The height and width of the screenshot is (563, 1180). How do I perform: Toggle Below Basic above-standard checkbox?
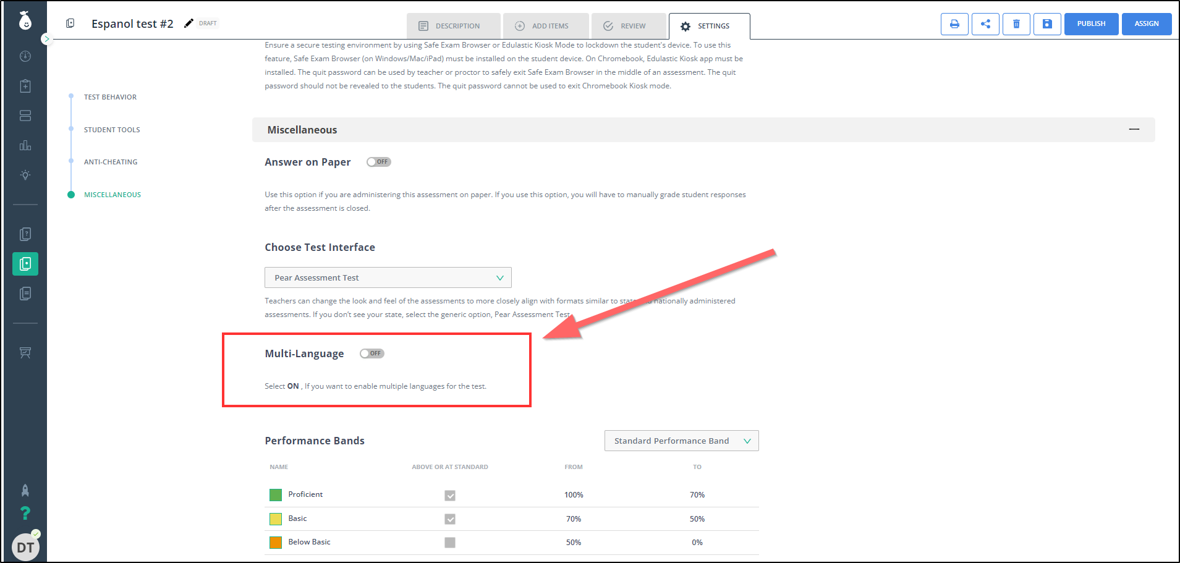coord(450,543)
